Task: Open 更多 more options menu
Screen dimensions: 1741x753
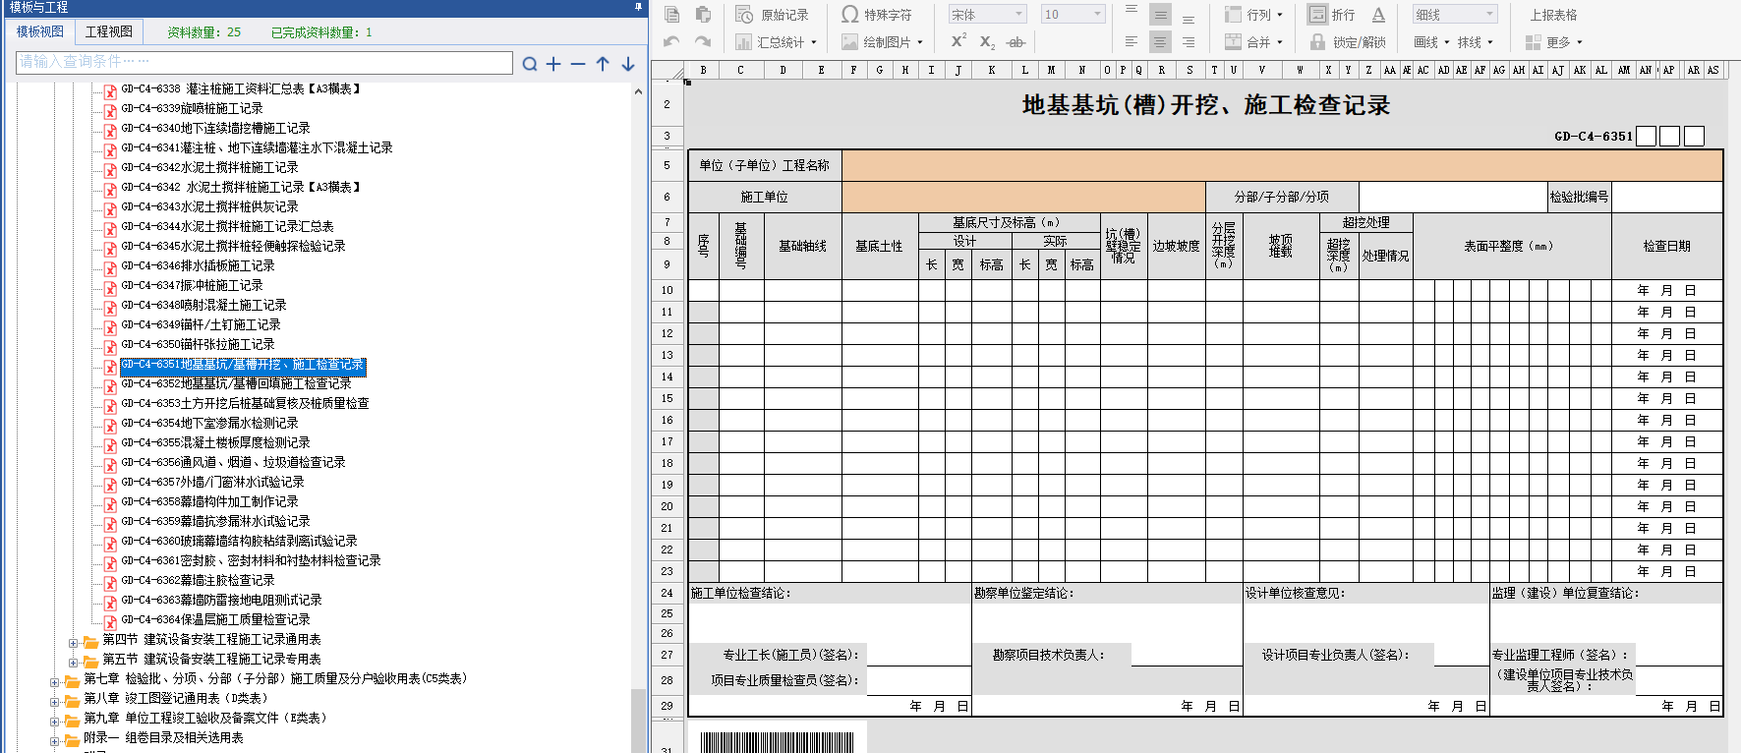Action: click(1553, 42)
